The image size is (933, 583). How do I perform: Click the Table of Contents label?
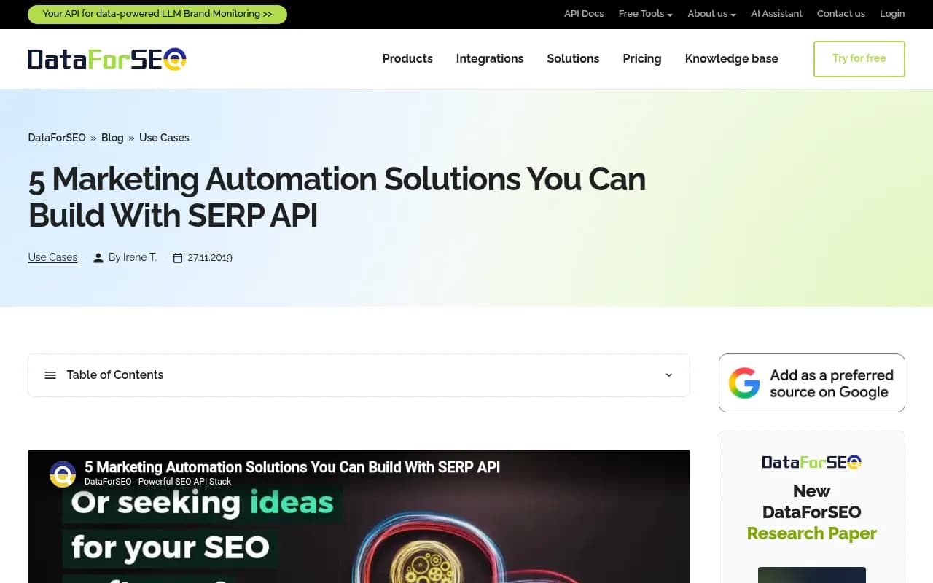[115, 375]
